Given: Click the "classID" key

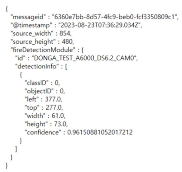Looking at the screenshot, I should [36, 83].
